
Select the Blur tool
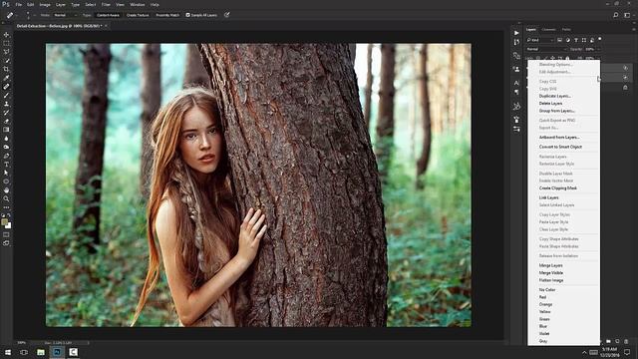pos(6,138)
